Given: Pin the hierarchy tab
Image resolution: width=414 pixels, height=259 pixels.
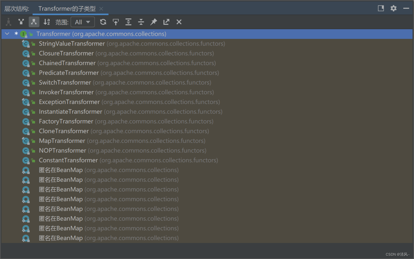Looking at the screenshot, I should (x=154, y=22).
